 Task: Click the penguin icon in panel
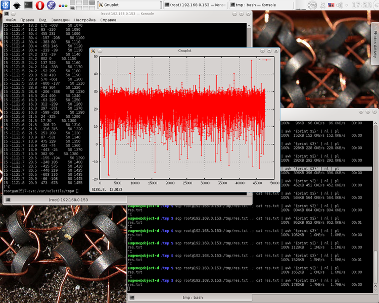pos(17,5)
